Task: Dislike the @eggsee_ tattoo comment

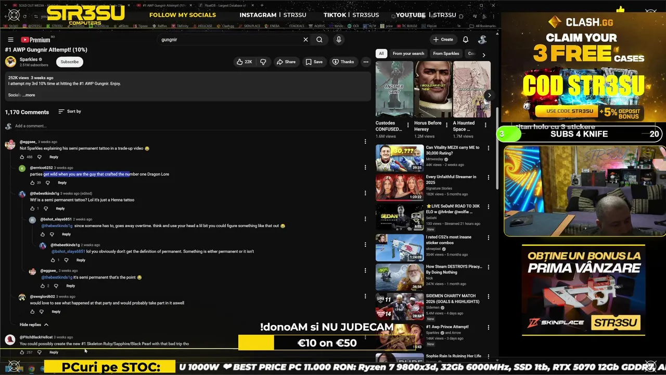Action: coord(39,157)
